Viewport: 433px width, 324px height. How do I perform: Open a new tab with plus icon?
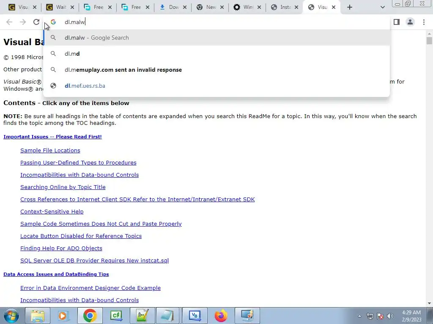[350, 8]
